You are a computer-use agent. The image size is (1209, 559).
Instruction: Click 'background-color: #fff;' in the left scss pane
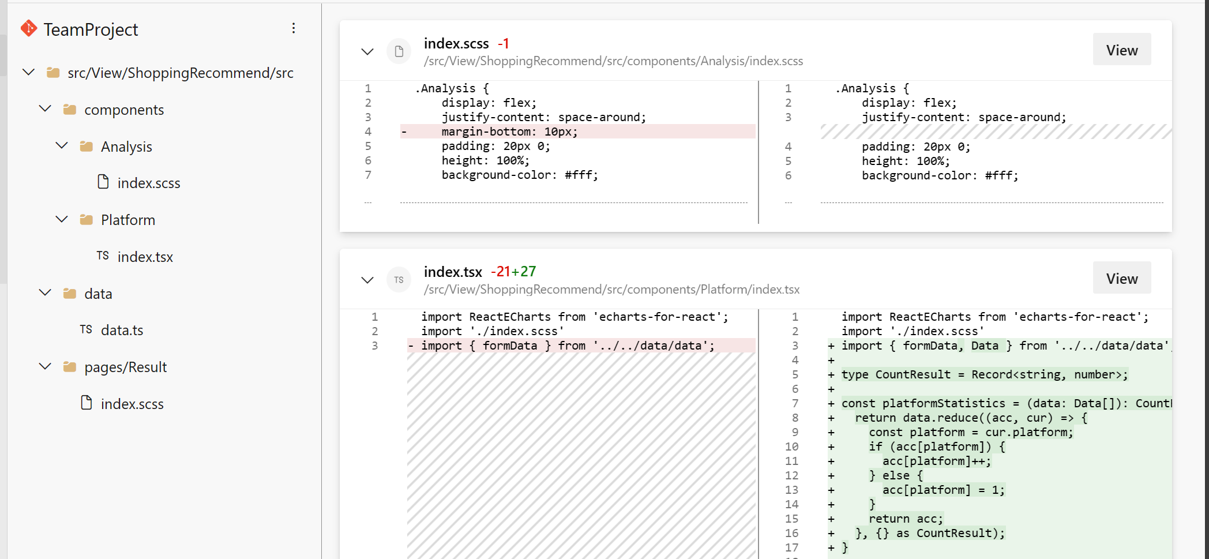coord(520,175)
